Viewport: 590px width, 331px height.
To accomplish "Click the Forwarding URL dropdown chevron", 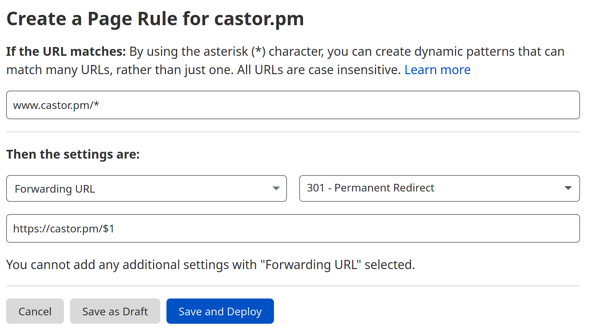I will tap(276, 188).
